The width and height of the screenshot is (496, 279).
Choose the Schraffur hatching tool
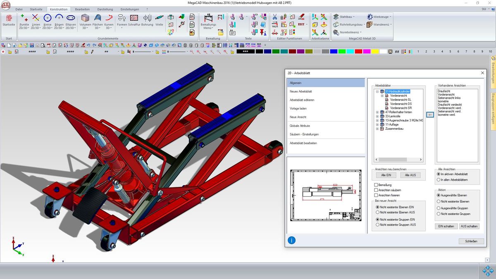(134, 20)
